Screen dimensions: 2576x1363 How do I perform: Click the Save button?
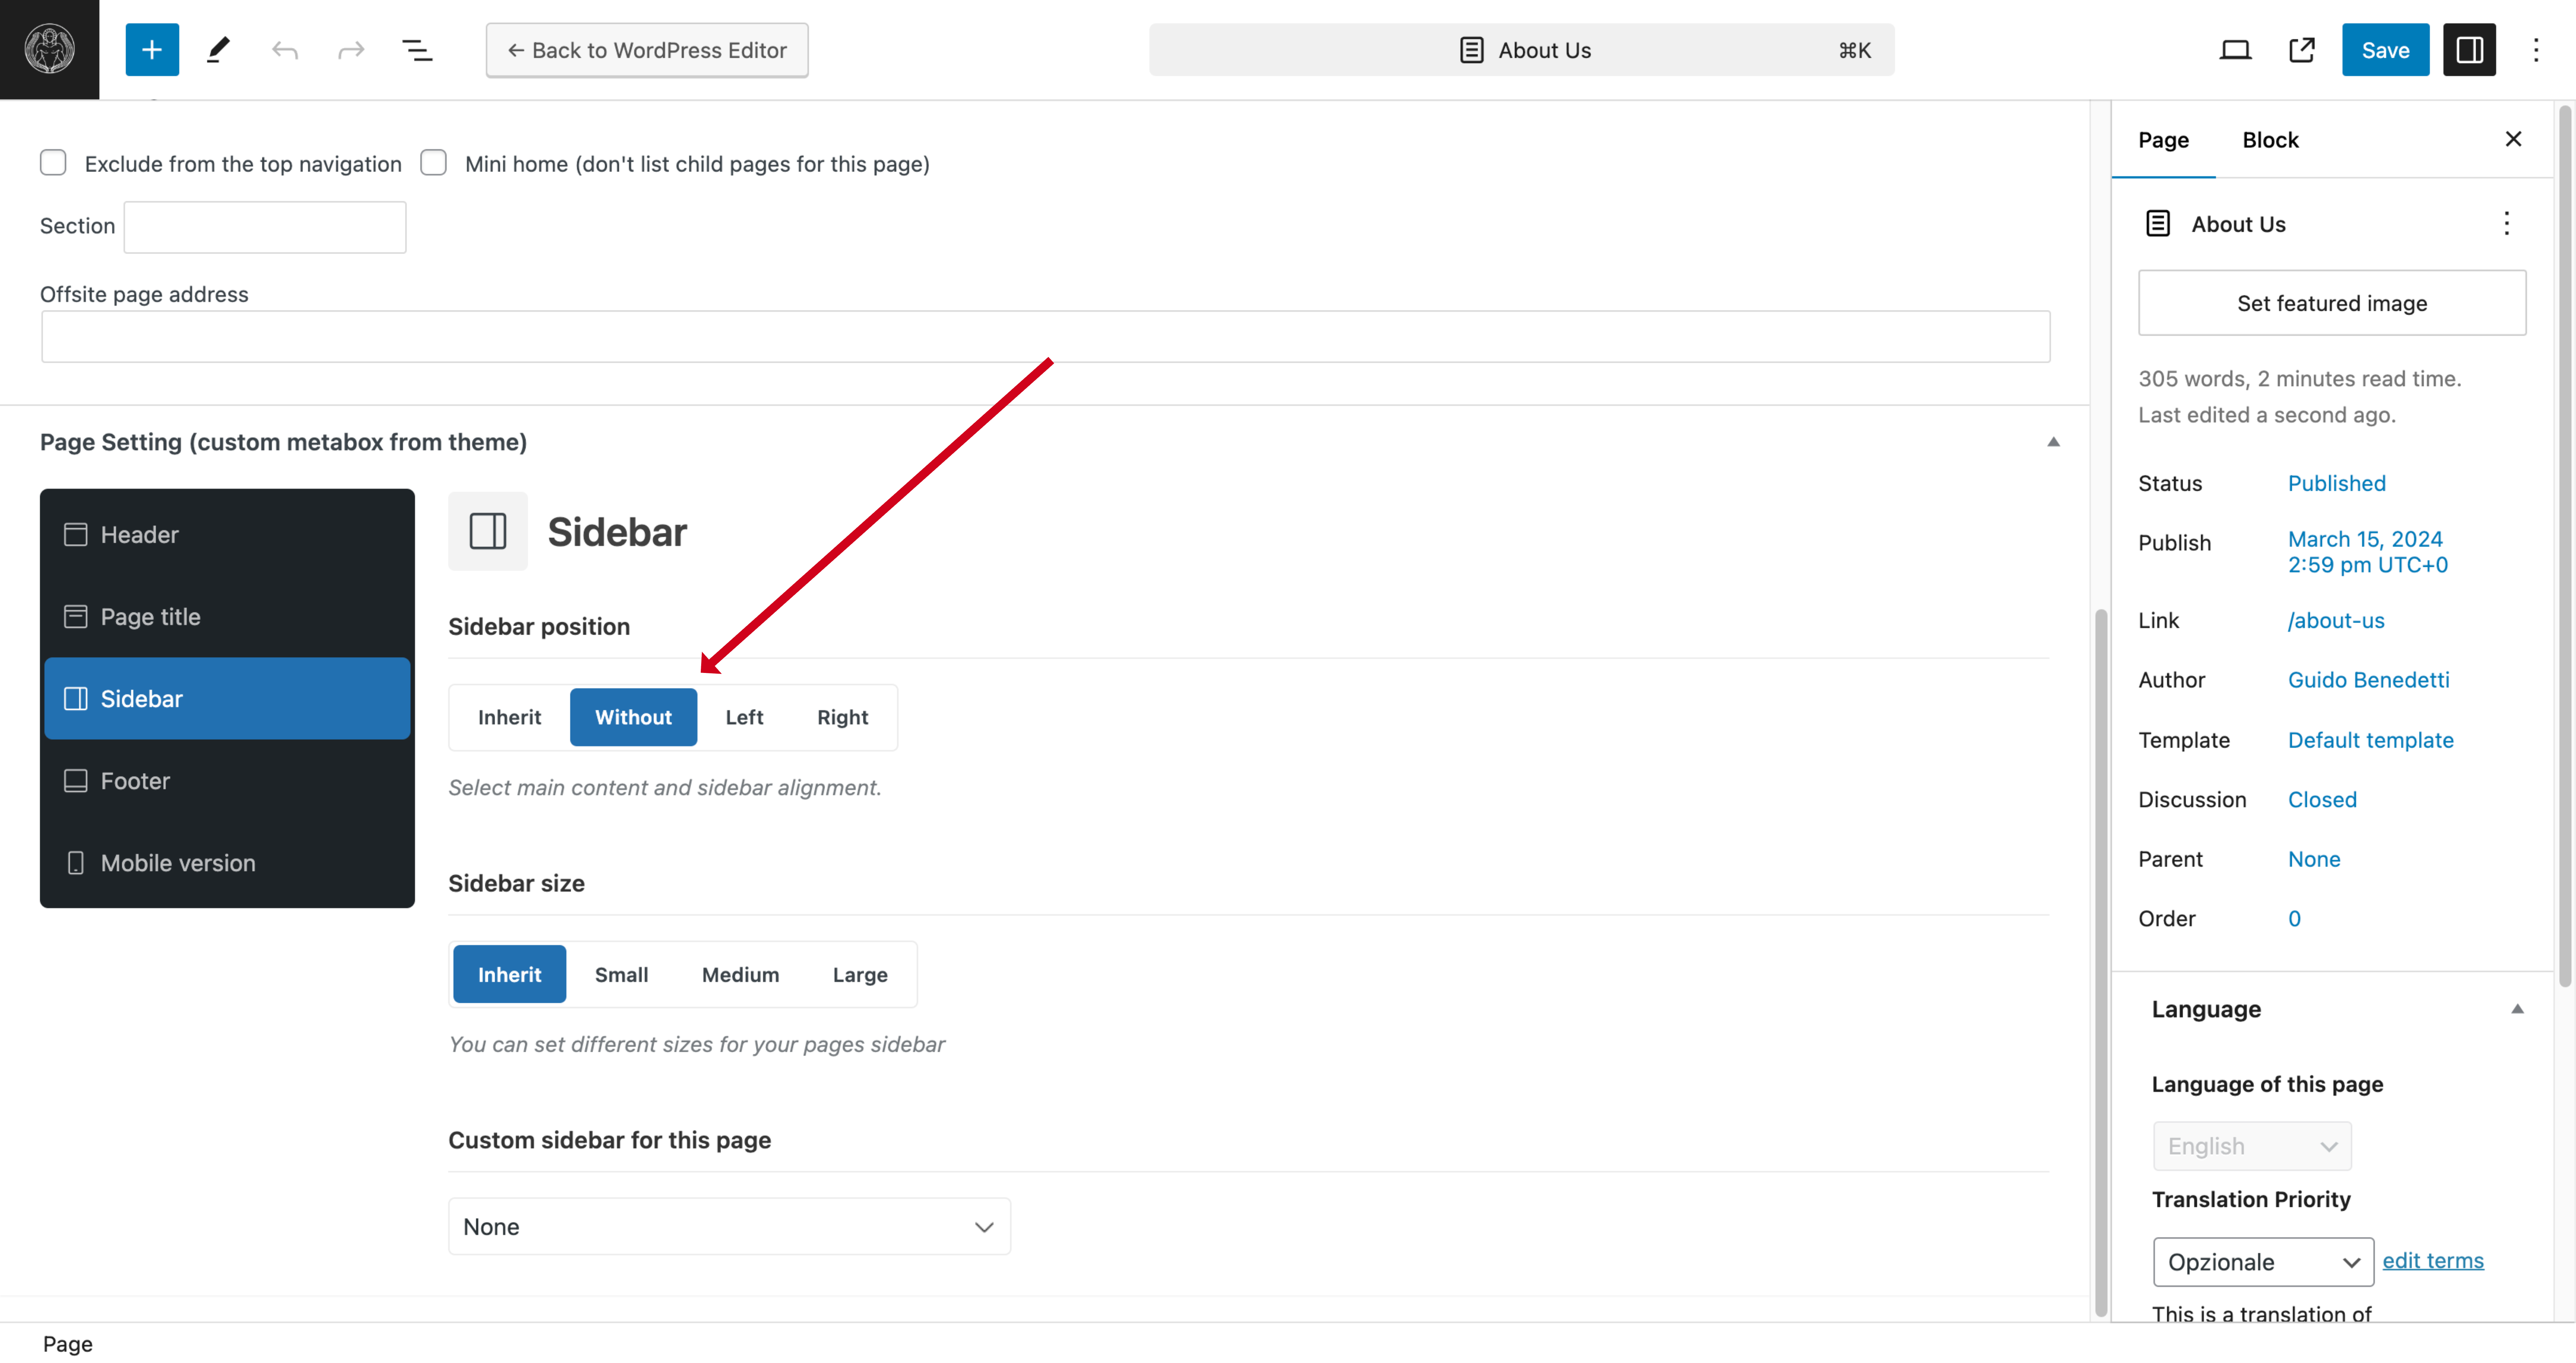[x=2385, y=50]
